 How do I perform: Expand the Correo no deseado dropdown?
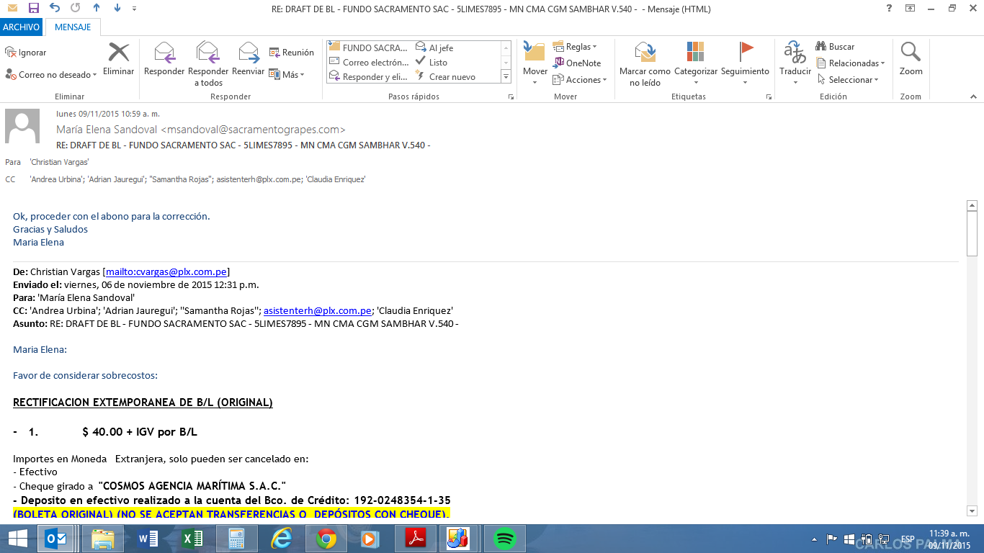[50, 75]
